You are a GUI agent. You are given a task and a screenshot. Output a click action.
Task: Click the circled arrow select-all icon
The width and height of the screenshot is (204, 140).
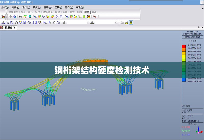click(29, 23)
